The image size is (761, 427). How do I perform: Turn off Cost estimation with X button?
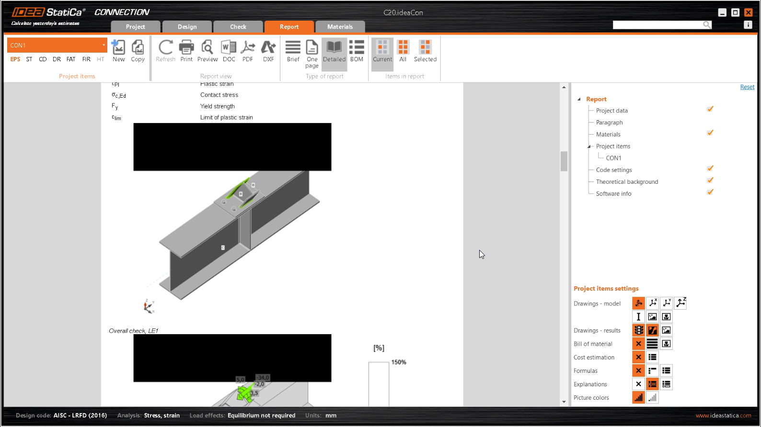click(x=638, y=357)
